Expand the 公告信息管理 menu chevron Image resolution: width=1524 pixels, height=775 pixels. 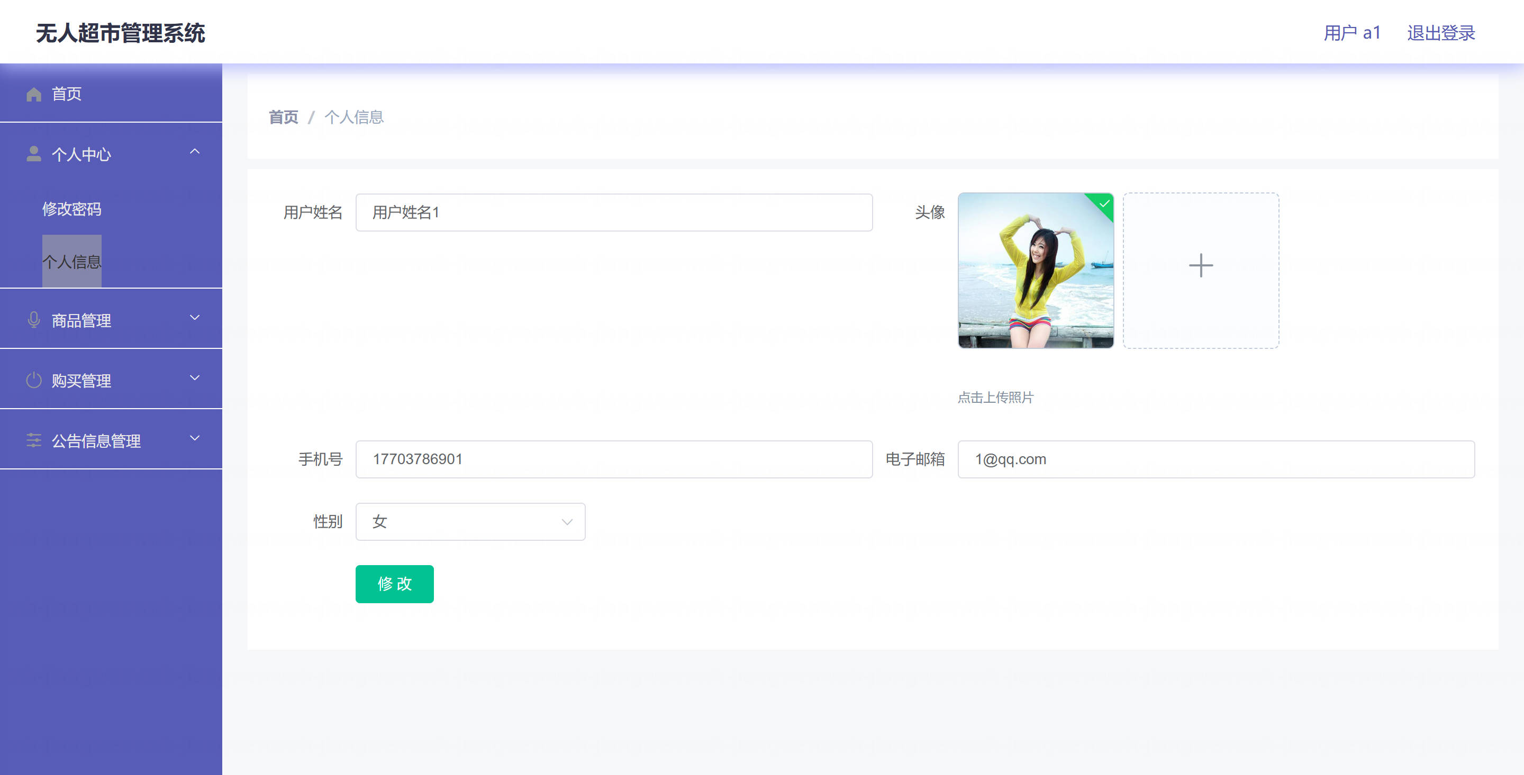pyautogui.click(x=195, y=438)
